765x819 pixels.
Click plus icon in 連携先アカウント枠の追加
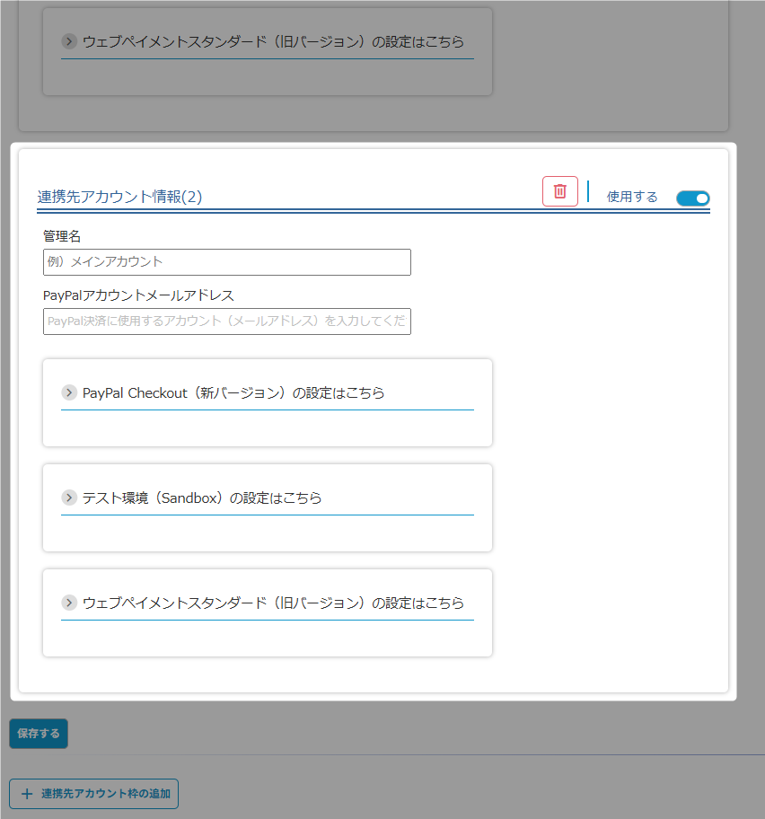pyautogui.click(x=27, y=794)
